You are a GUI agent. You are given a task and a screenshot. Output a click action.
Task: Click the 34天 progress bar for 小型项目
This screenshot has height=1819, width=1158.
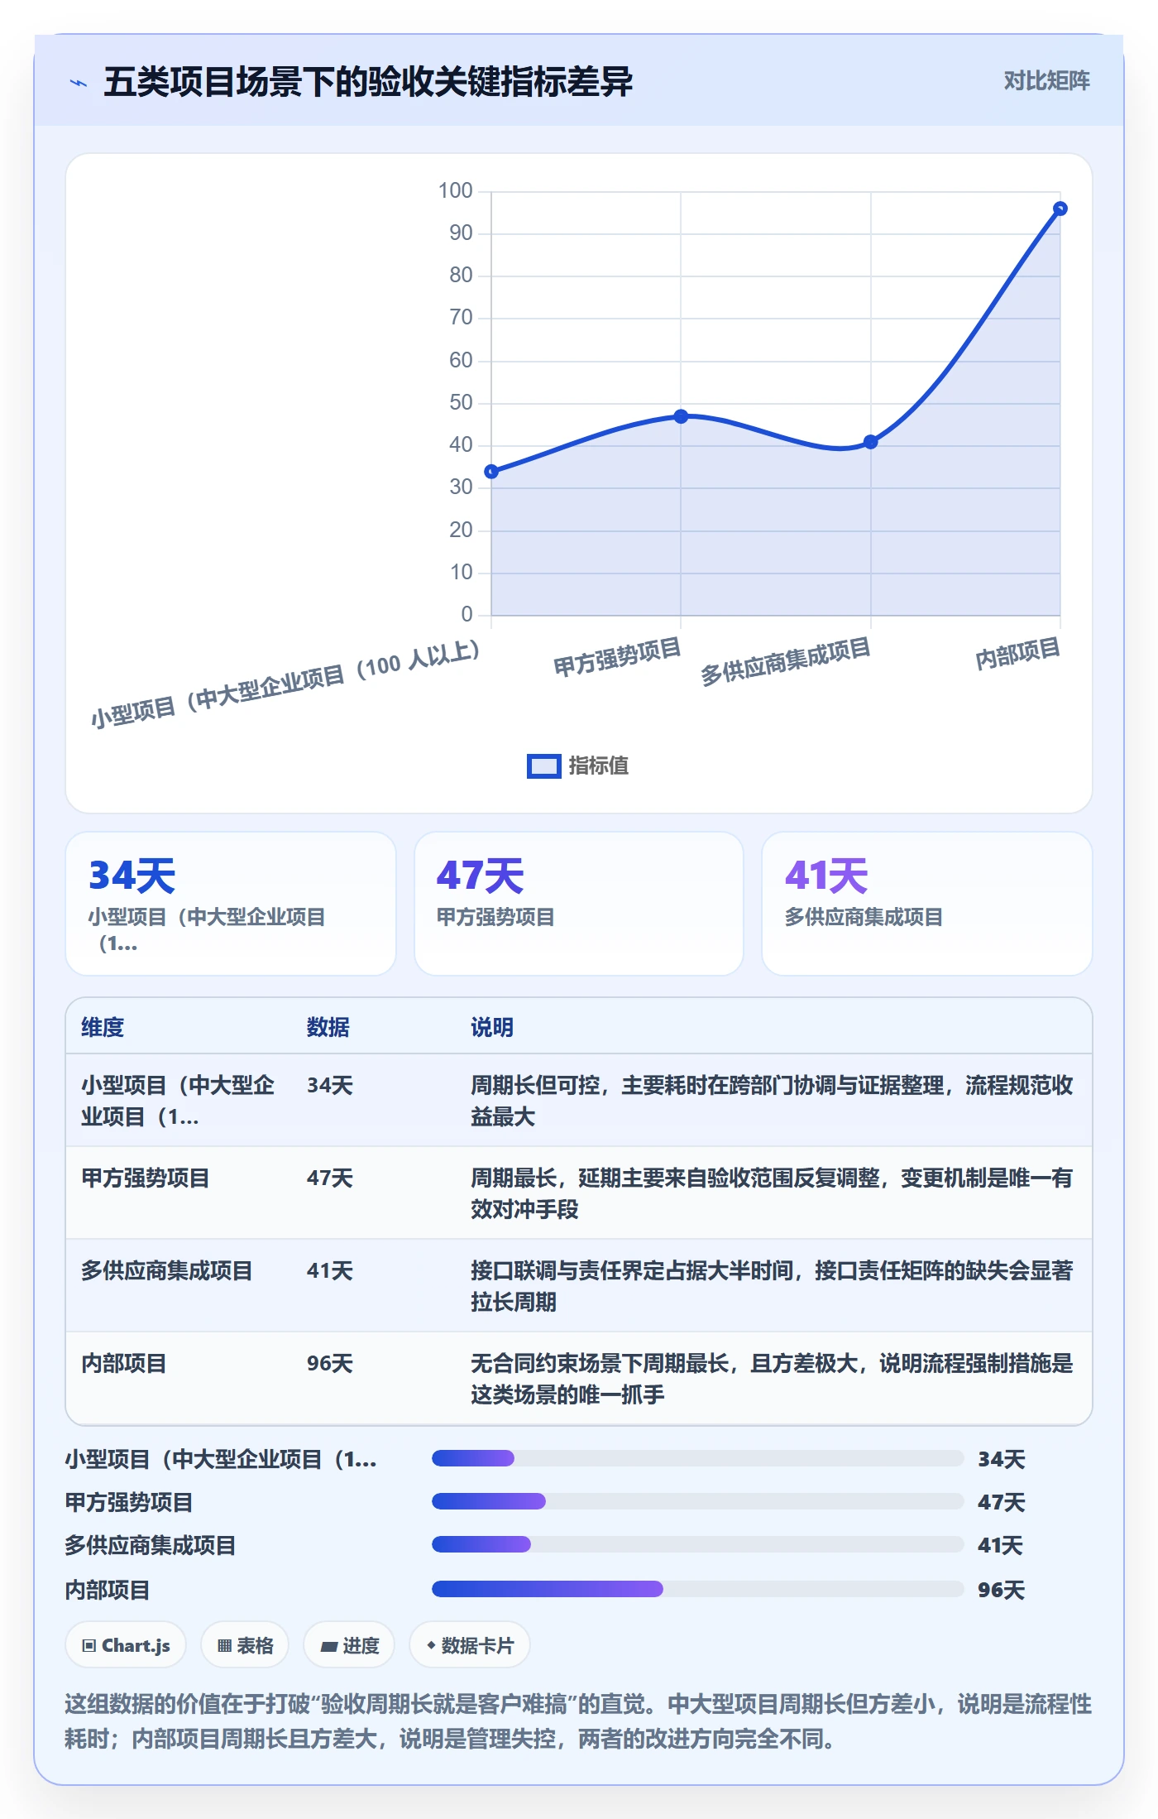tap(697, 1458)
